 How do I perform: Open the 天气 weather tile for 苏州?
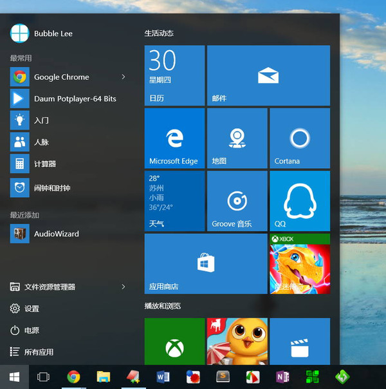pyautogui.click(x=174, y=200)
